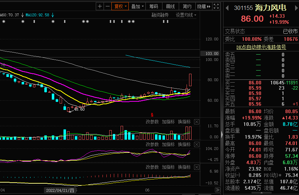Click 委差 value 10676
Screen dimensions: 299x195
point(290,39)
